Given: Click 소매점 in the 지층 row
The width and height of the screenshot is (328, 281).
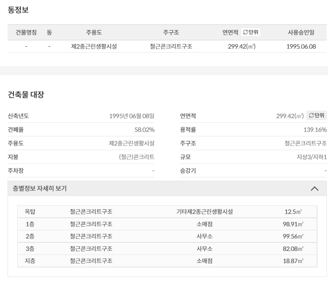Looking at the screenshot, I should (x=205, y=261).
